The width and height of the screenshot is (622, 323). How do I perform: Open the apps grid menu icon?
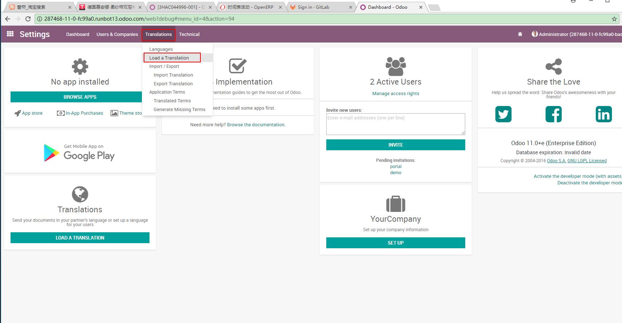pos(10,34)
